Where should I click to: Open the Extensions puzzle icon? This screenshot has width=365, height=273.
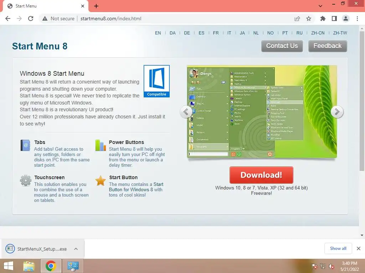tap(323, 18)
